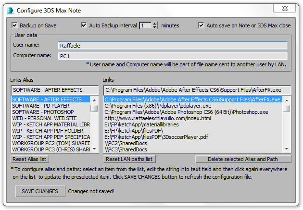Click Links list scrollbar up arrow
The image size is (303, 210).
287,100
